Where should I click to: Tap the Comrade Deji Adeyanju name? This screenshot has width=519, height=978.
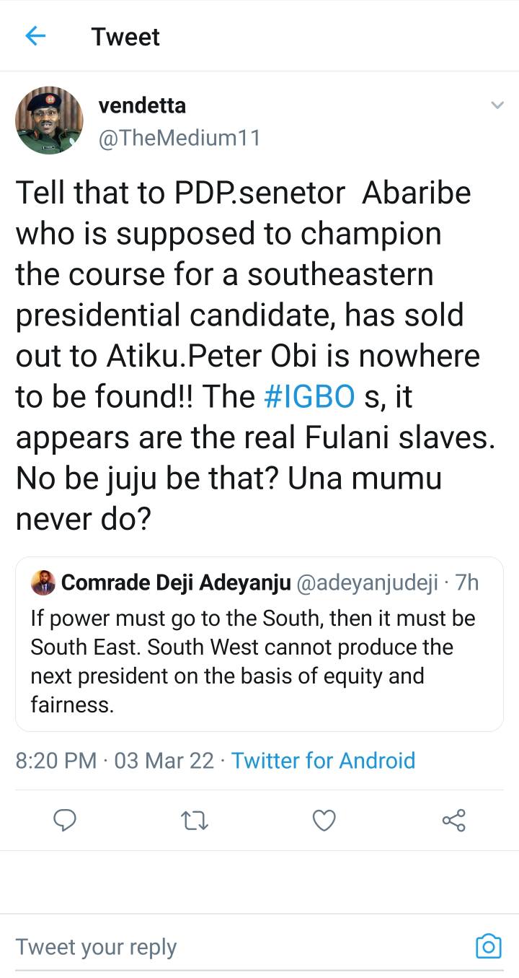[176, 583]
